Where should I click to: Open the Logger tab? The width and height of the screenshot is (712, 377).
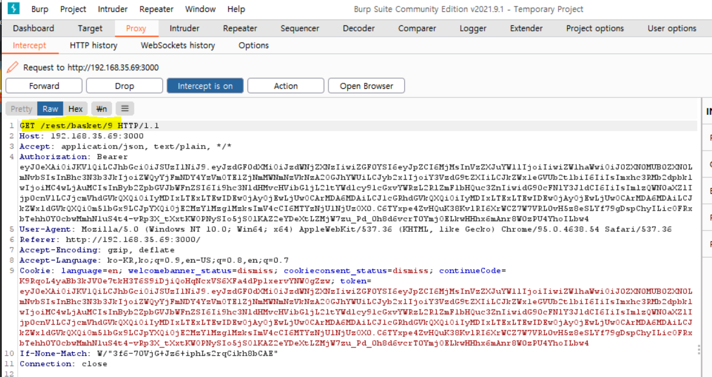point(473,28)
